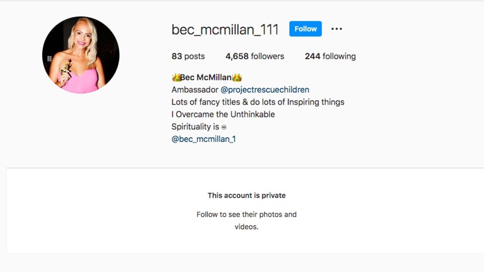
Task: Visit the @bec_mcmillan_1 profile link
Action: [204, 139]
